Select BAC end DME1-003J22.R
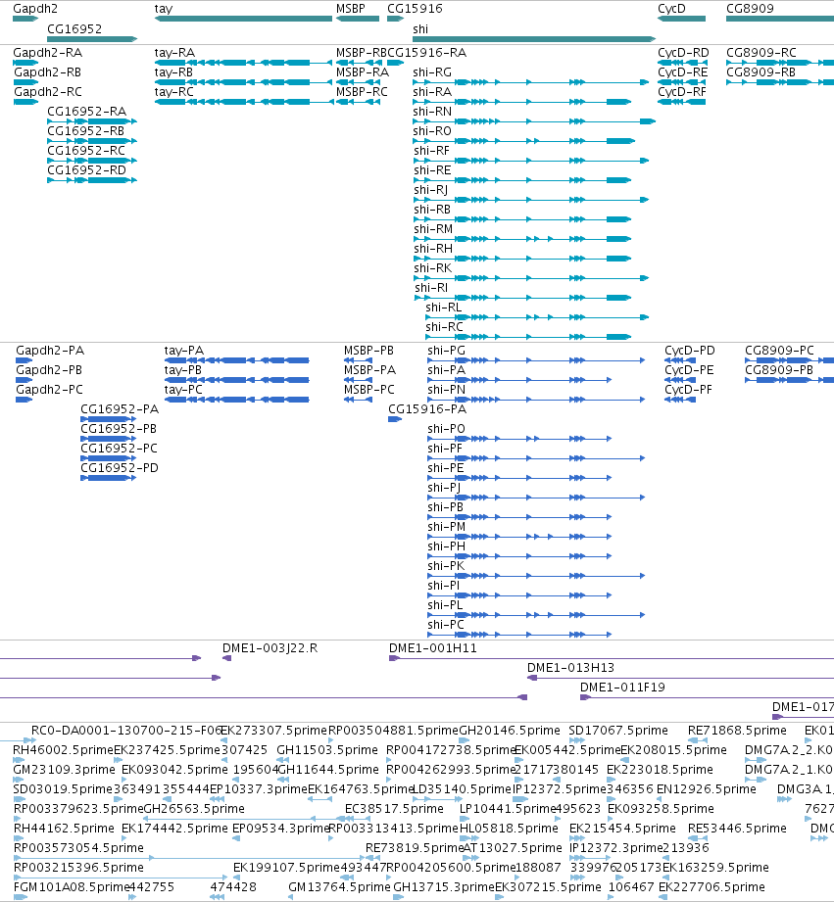Screen dimensions: 834x902 point(270,647)
